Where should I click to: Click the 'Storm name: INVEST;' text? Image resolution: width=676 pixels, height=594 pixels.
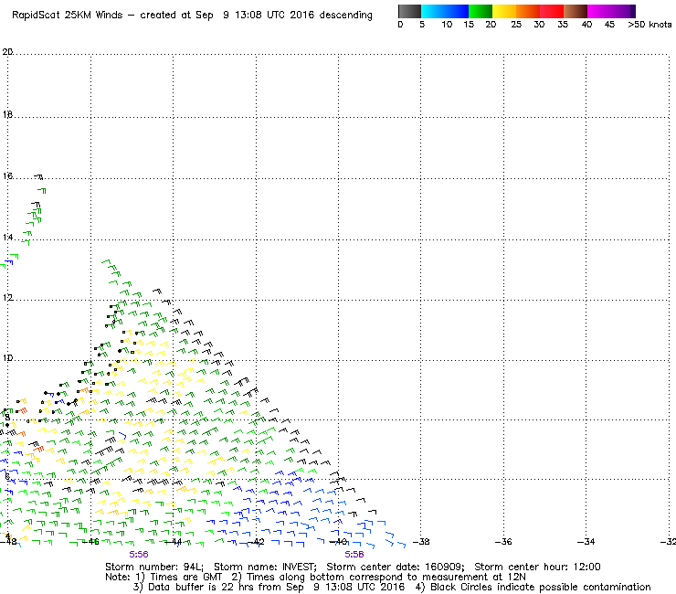(x=265, y=567)
